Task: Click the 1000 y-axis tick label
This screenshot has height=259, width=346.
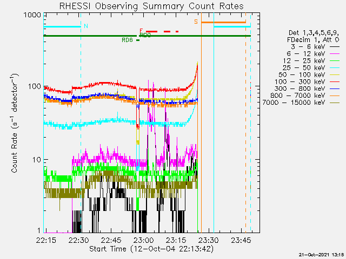Action: pos(32,15)
